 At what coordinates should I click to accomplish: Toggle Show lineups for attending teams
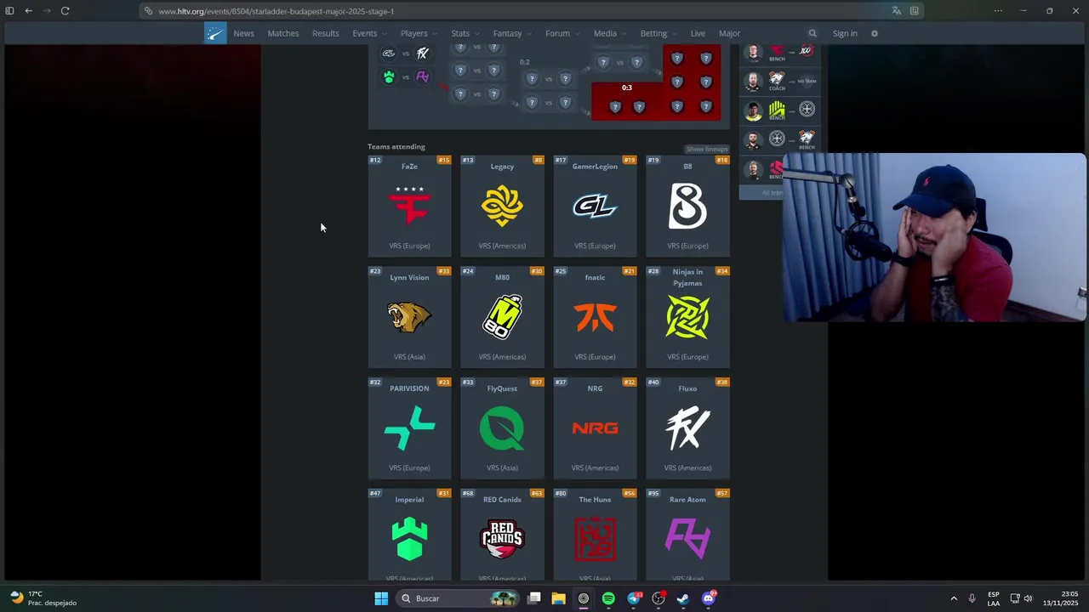pyautogui.click(x=707, y=149)
